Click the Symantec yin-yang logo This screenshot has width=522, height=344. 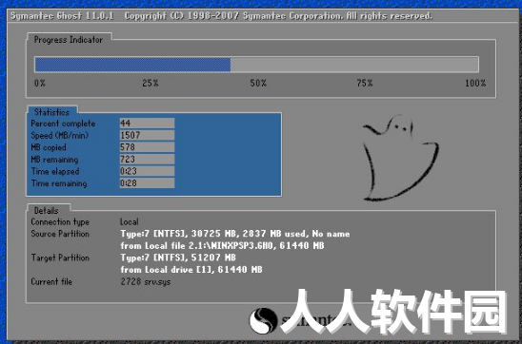pyautogui.click(x=263, y=320)
